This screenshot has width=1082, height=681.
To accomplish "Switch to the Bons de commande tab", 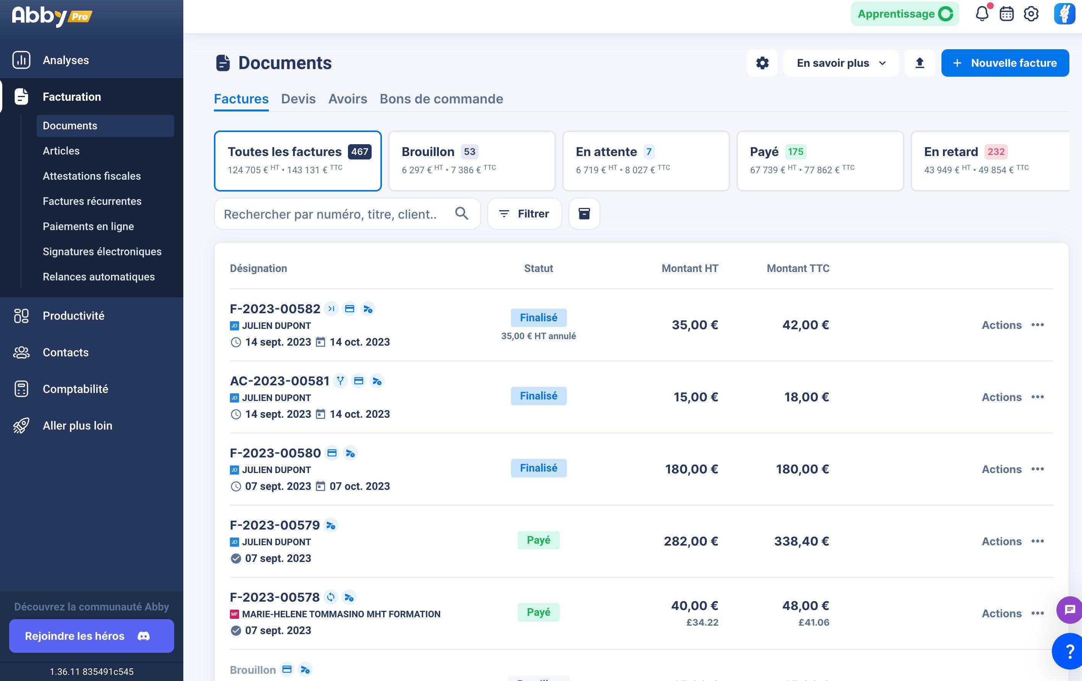I will (x=441, y=99).
